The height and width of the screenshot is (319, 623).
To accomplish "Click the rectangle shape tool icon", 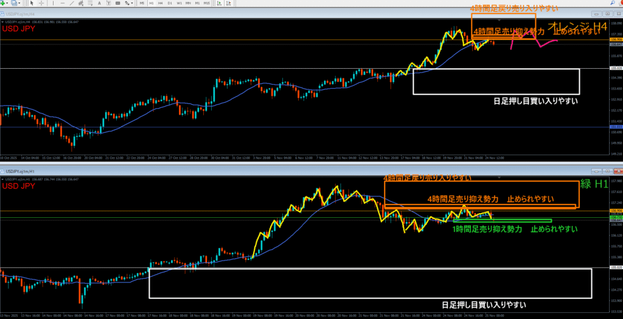I will click(x=118, y=3).
